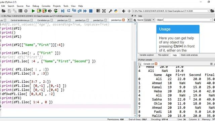Switch to Central tendencies.py tab

tap(20, 20)
